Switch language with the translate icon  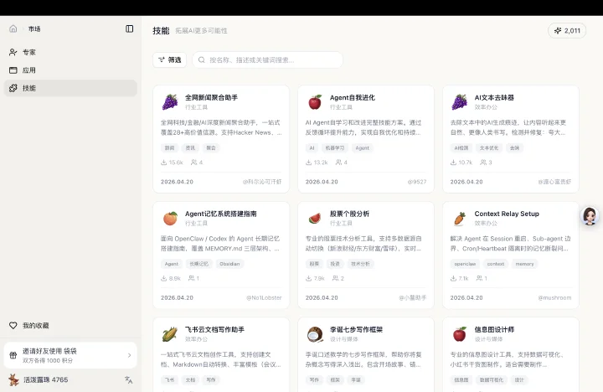pos(128,380)
